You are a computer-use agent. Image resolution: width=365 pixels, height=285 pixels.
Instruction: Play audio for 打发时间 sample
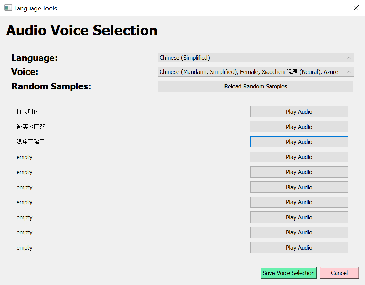tap(299, 112)
